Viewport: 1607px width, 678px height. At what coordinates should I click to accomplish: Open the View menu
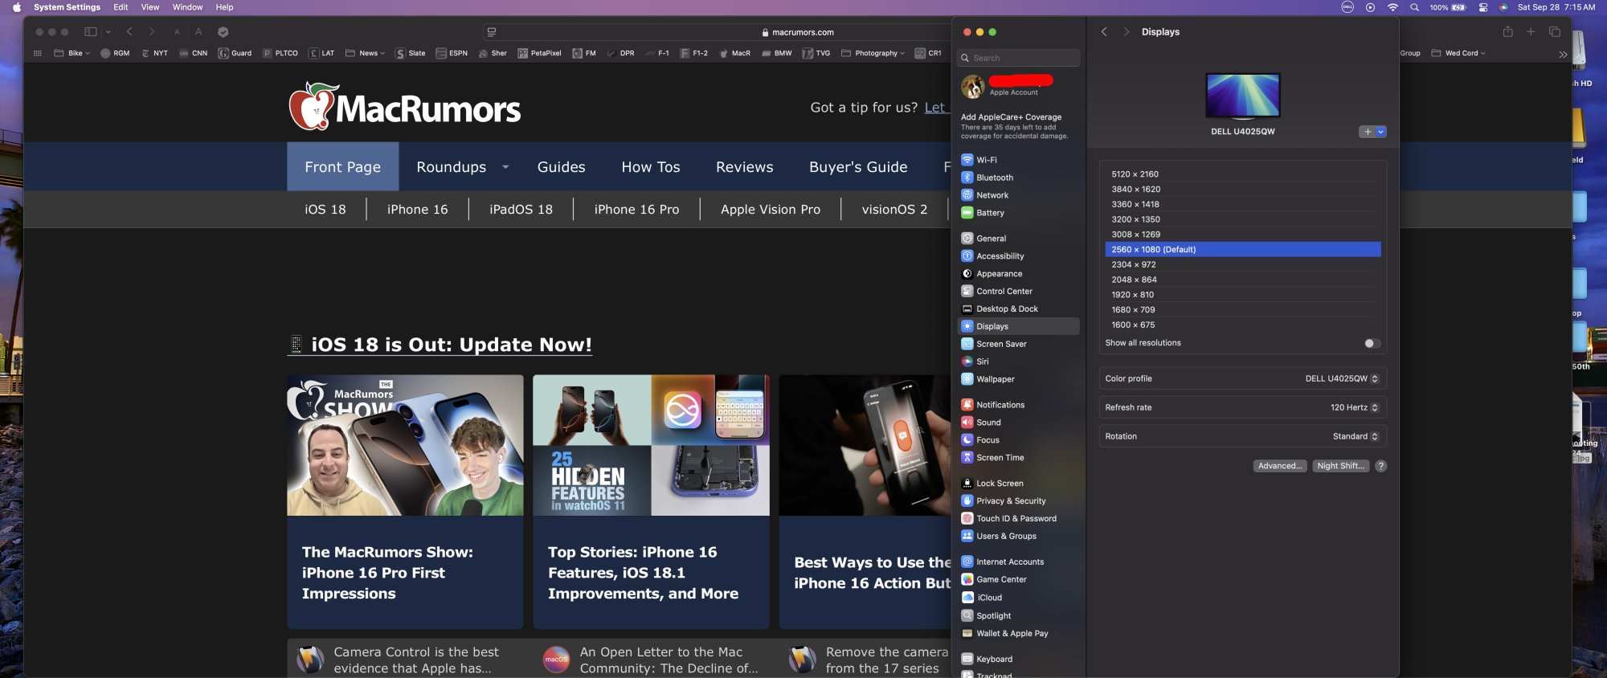click(x=150, y=7)
